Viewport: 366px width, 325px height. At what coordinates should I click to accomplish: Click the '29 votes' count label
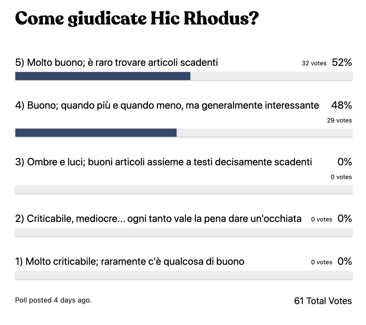(x=339, y=120)
